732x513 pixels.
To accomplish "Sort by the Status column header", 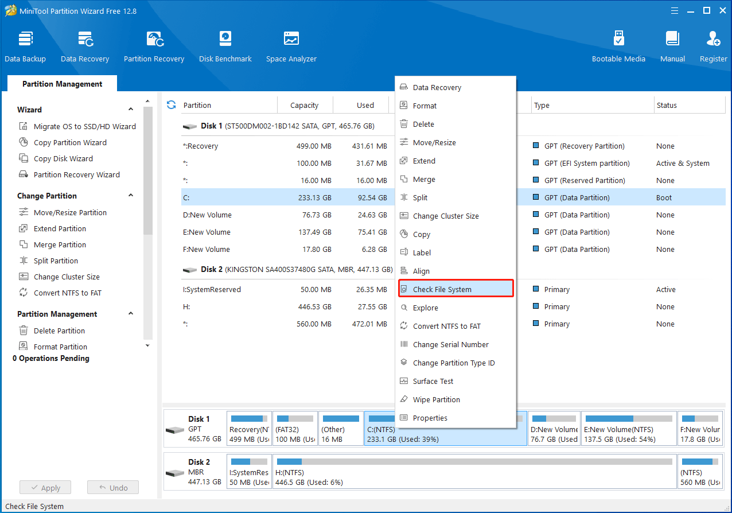I will coord(690,105).
